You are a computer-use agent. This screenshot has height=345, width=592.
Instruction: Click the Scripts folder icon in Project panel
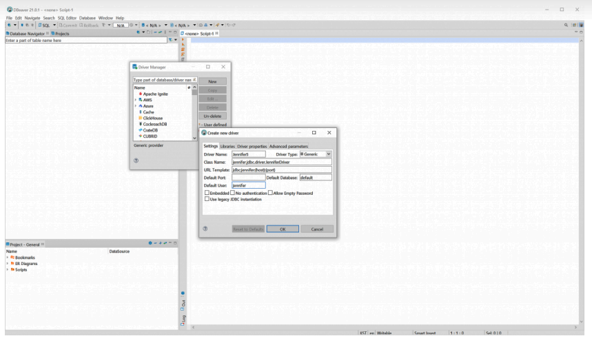pos(10,269)
